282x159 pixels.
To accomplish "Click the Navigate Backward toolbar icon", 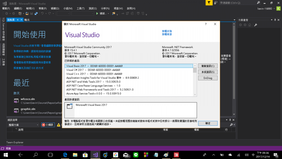I will 7,14.
